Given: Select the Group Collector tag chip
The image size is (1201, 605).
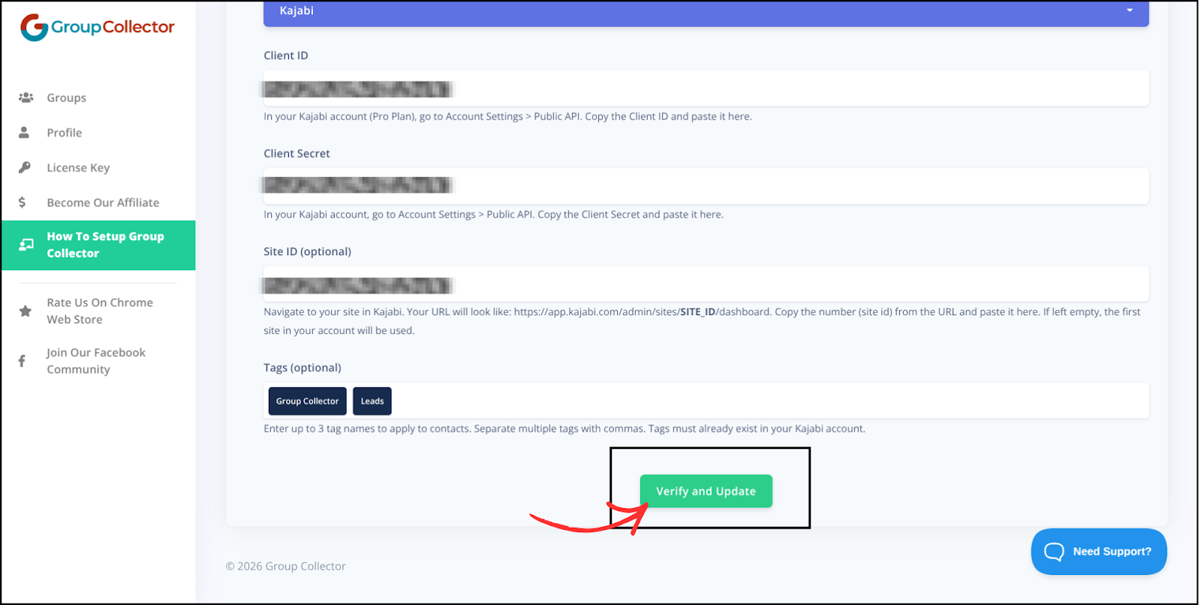Looking at the screenshot, I should pyautogui.click(x=308, y=401).
